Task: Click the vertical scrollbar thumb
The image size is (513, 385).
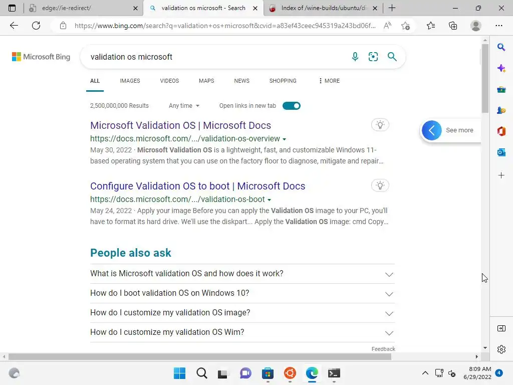Action: tap(485, 78)
